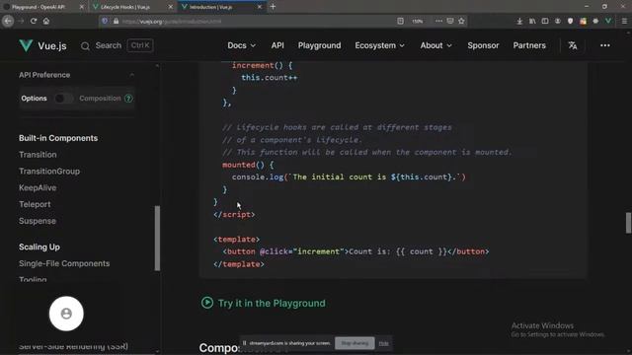Click the play circle icon beside Playground link
The width and height of the screenshot is (632, 355).
pos(207,303)
